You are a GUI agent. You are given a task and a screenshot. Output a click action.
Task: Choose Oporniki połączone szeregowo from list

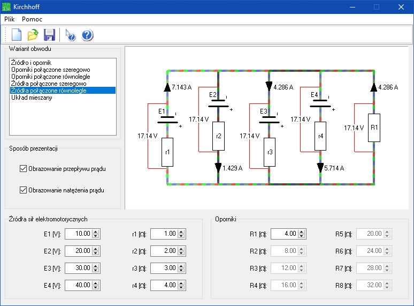(50, 70)
